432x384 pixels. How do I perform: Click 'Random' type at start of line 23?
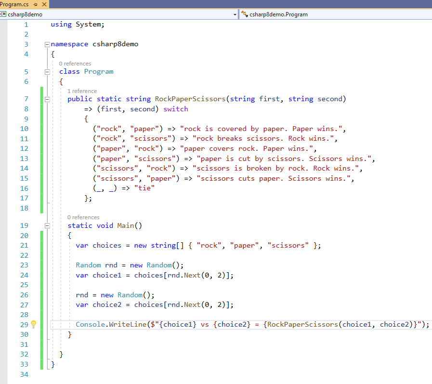point(89,265)
